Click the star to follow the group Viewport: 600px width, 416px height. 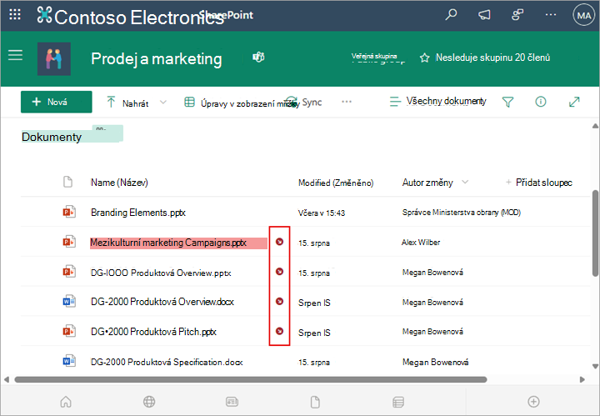point(424,58)
